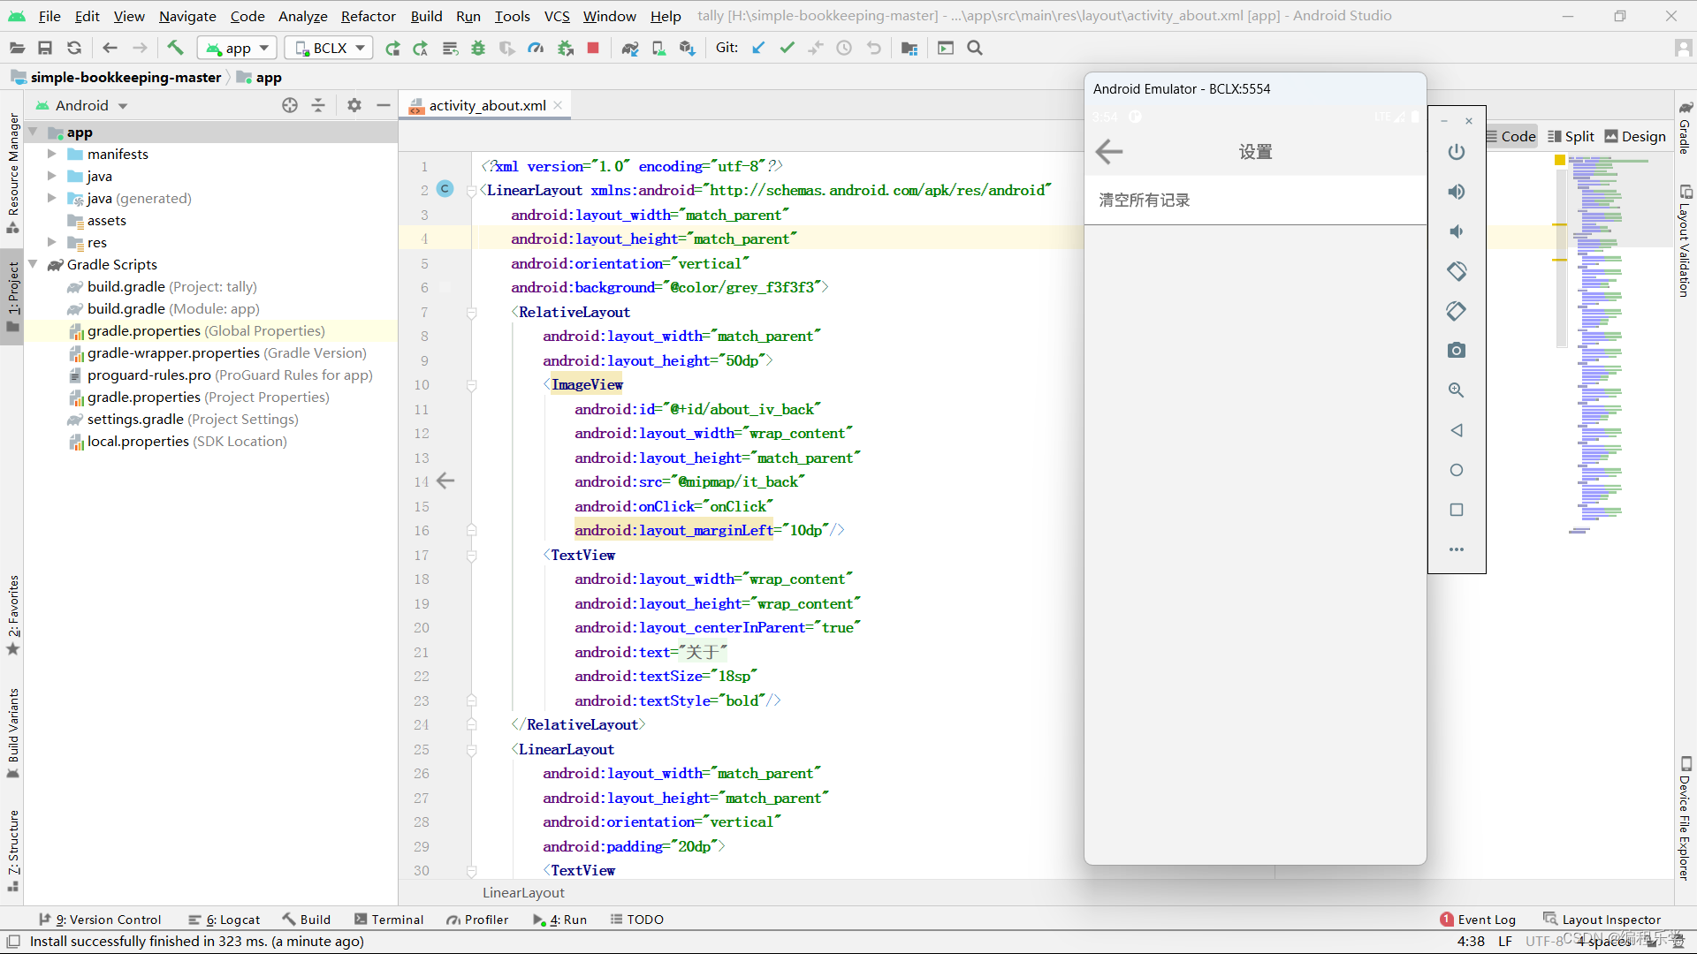This screenshot has width=1697, height=954.
Task: Open the VCS menu
Action: click(x=557, y=16)
